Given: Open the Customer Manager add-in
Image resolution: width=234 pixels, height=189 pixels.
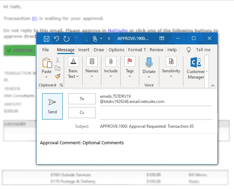Looking at the screenshot, I should 196,68.
